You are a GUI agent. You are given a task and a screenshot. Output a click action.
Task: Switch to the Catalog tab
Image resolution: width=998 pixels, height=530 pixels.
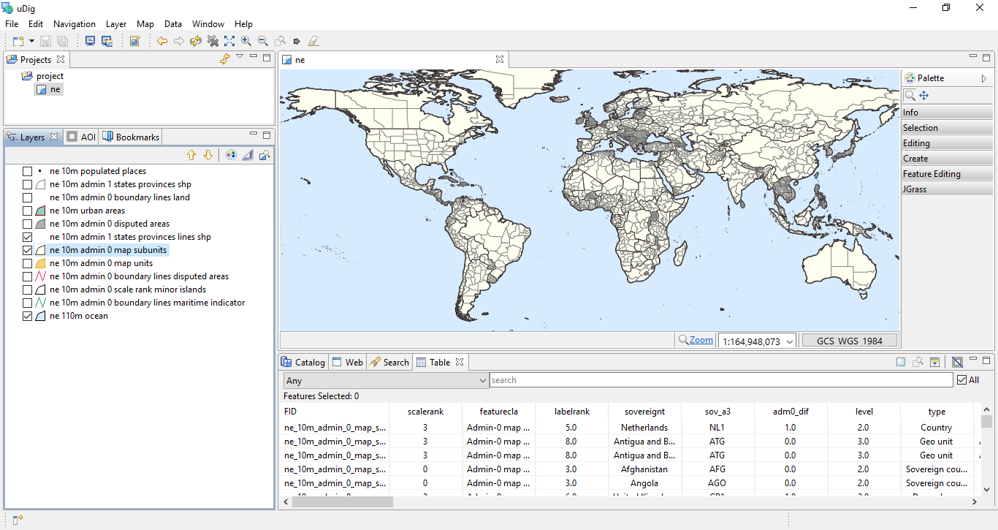point(303,362)
